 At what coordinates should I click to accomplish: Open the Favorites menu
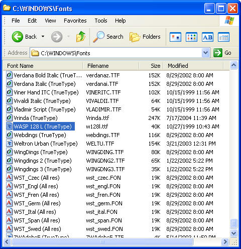click(x=75, y=21)
